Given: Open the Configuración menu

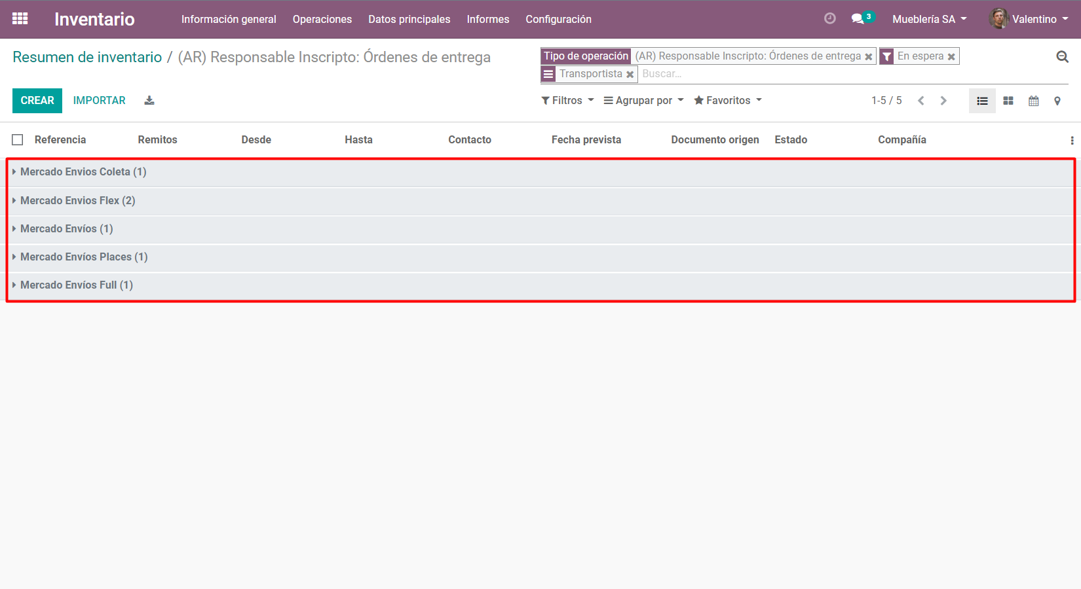Looking at the screenshot, I should 558,20.
